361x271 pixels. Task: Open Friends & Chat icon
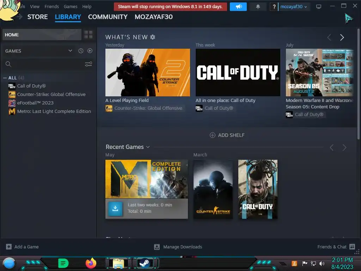tap(352, 247)
